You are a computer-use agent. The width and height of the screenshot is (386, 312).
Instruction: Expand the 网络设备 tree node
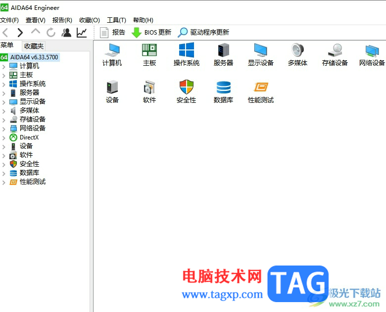pos(3,129)
